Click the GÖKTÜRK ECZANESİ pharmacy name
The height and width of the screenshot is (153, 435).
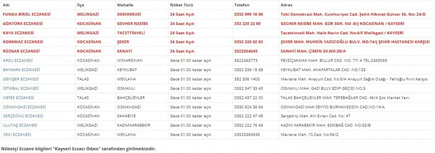pos(23,24)
